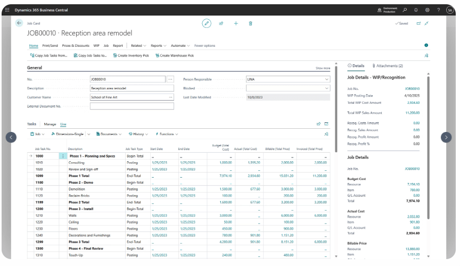Go back with the arrow beside Job Card
Viewport: 460px width, 266px height.
click(19, 23)
